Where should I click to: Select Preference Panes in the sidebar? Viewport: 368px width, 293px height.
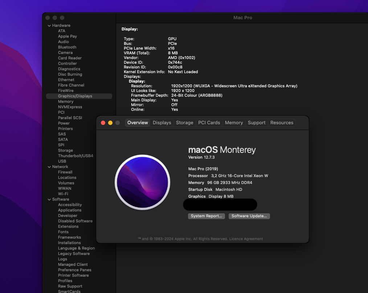75,270
